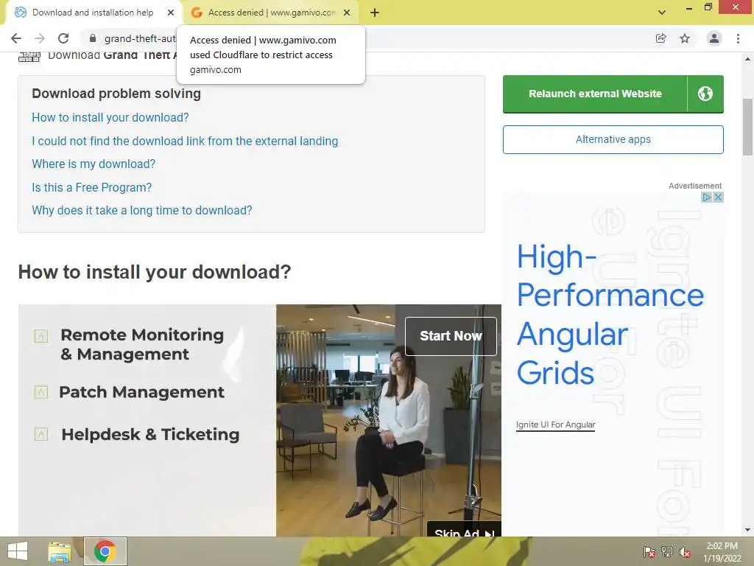Open 'Where is my download?' link
The height and width of the screenshot is (566, 754).
94,164
